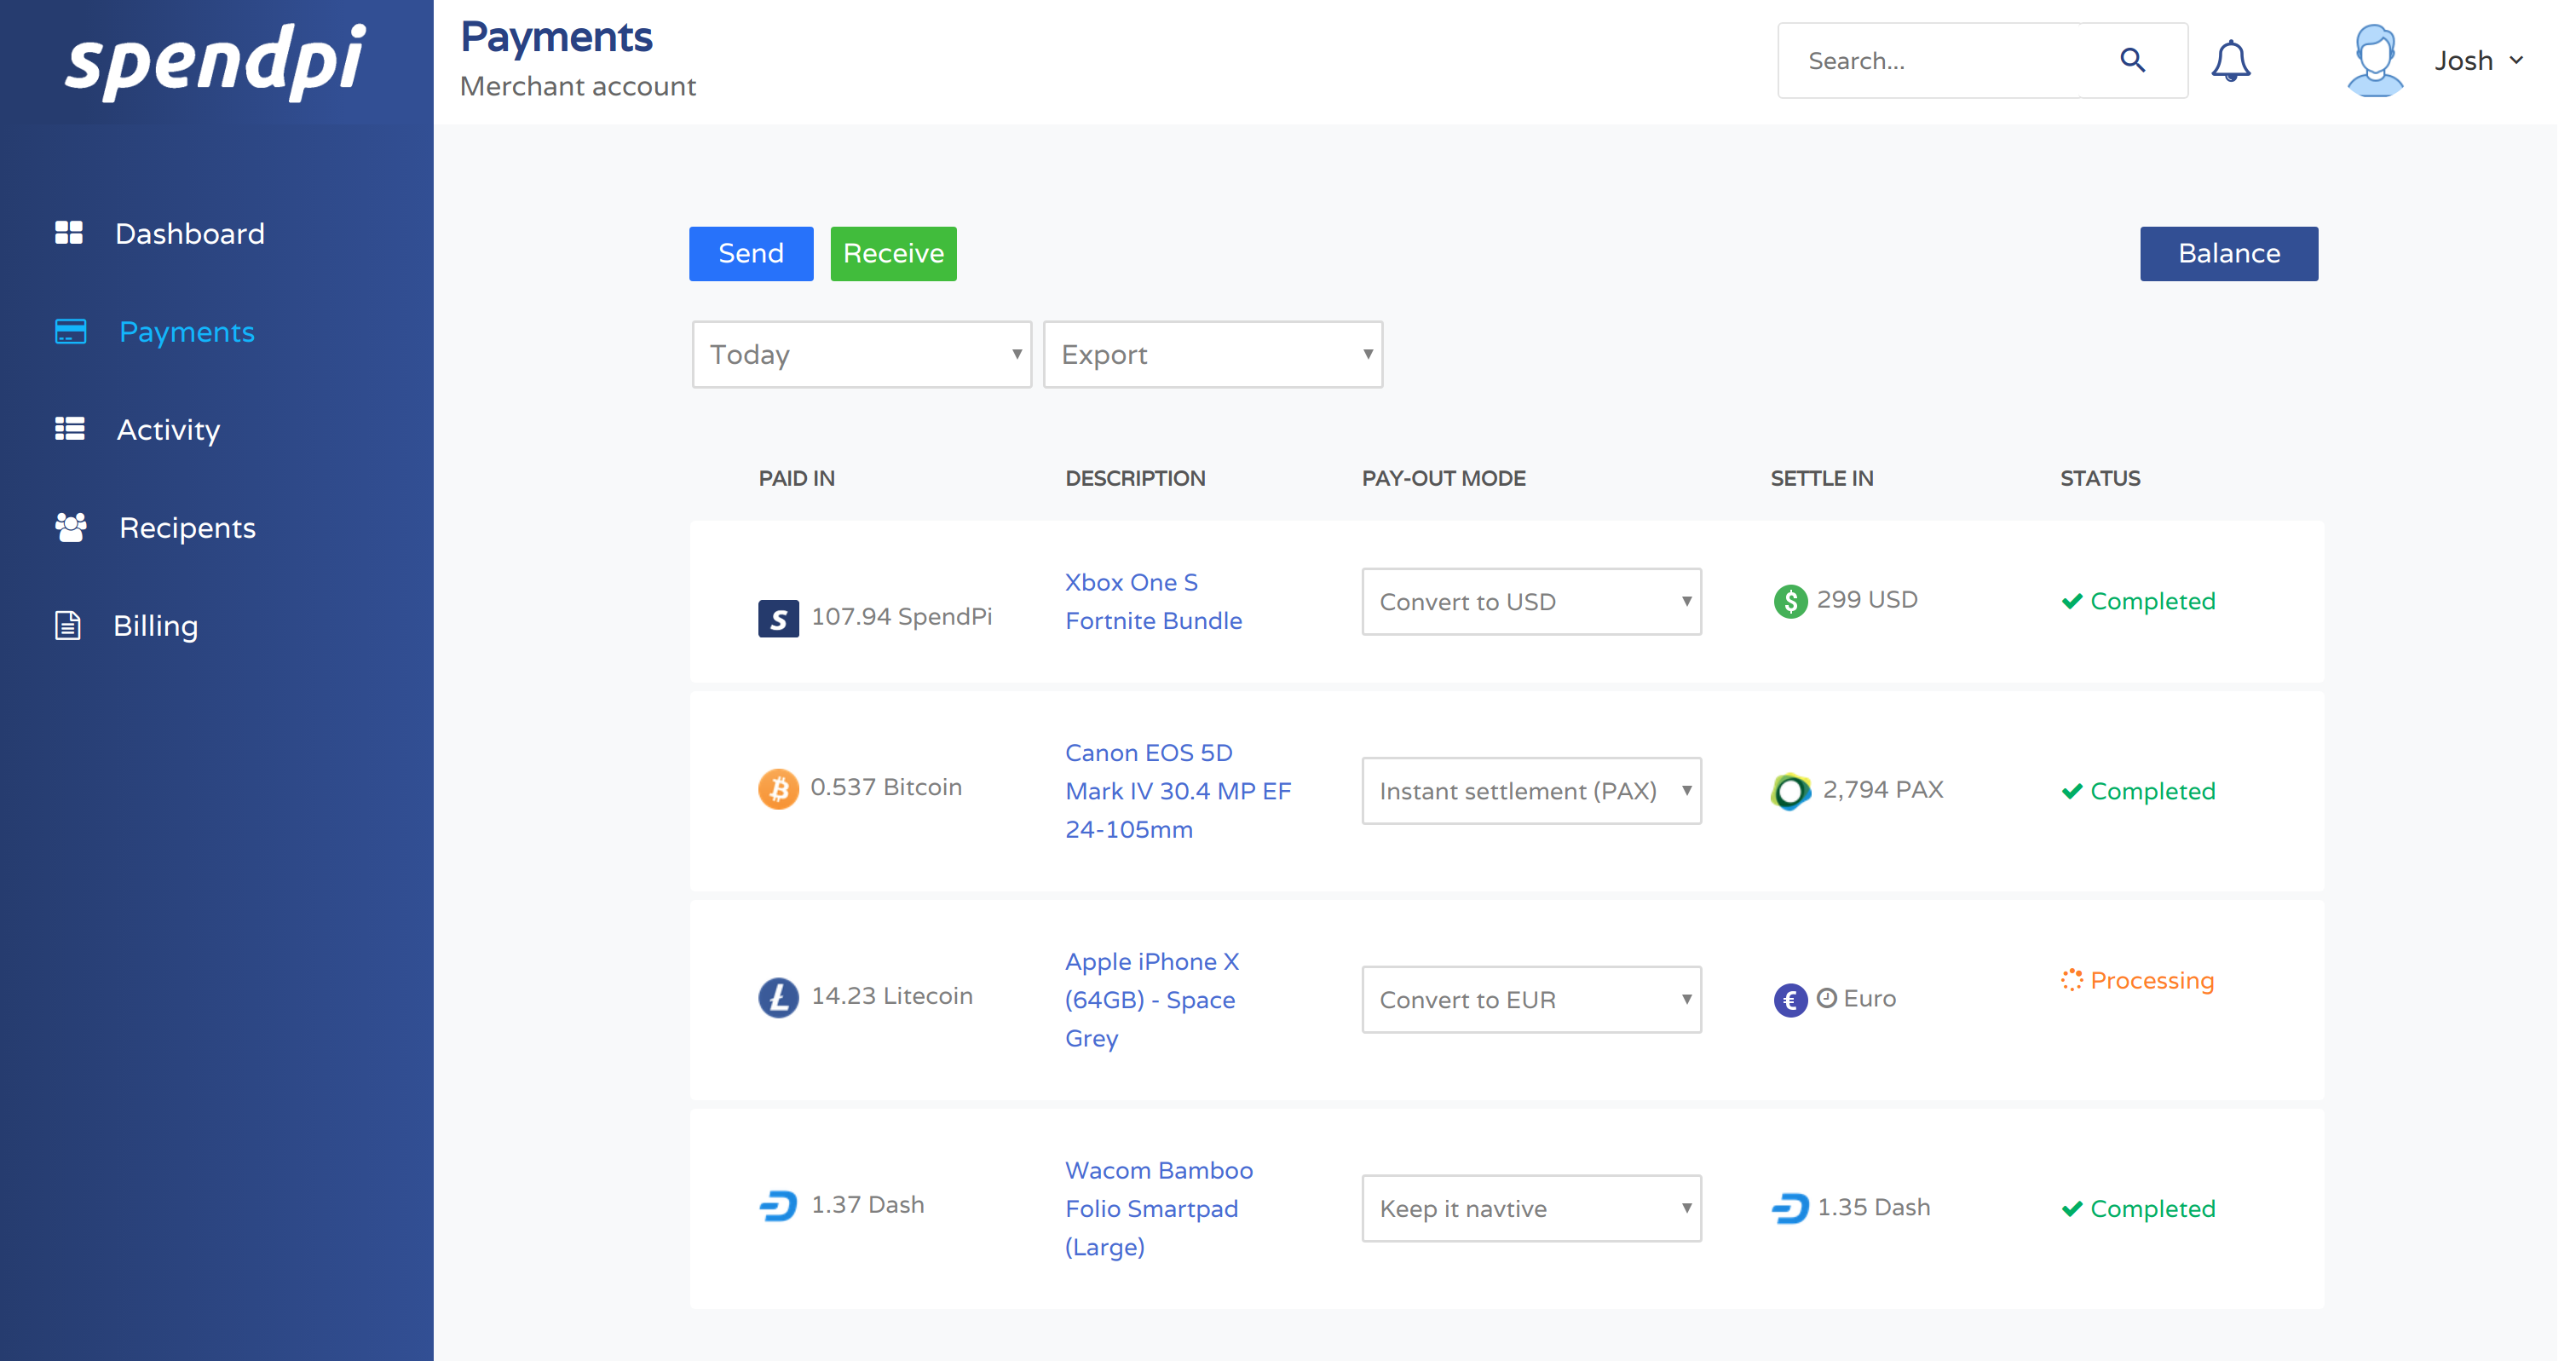Click the PAY-OUT MODE column header
The width and height of the screenshot is (2576, 1361).
coord(1443,478)
